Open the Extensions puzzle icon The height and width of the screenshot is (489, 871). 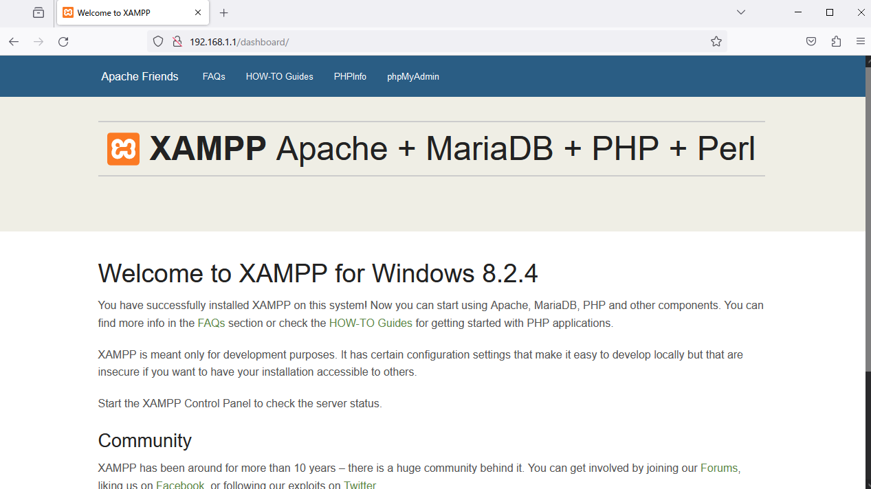(836, 42)
